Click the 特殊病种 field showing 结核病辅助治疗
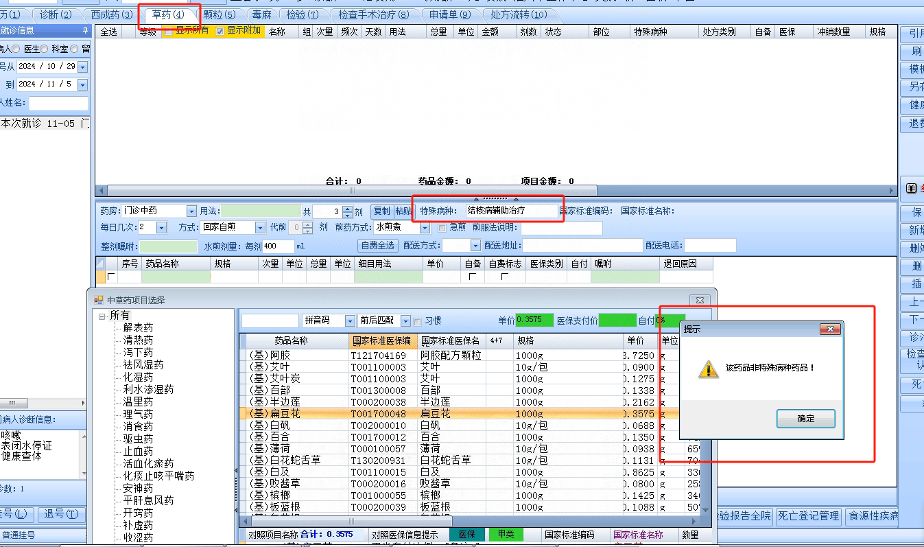Screen dimensions: 924x547 click(x=512, y=211)
